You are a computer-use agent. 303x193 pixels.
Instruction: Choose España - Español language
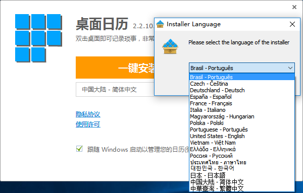pos(242,97)
